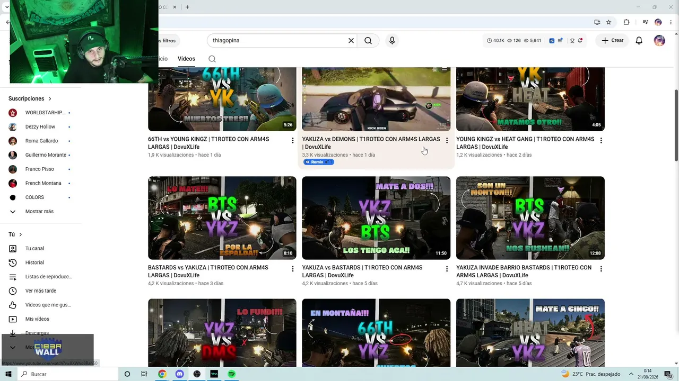Clear the thiagopina search text
The width and height of the screenshot is (679, 381).
(x=351, y=41)
